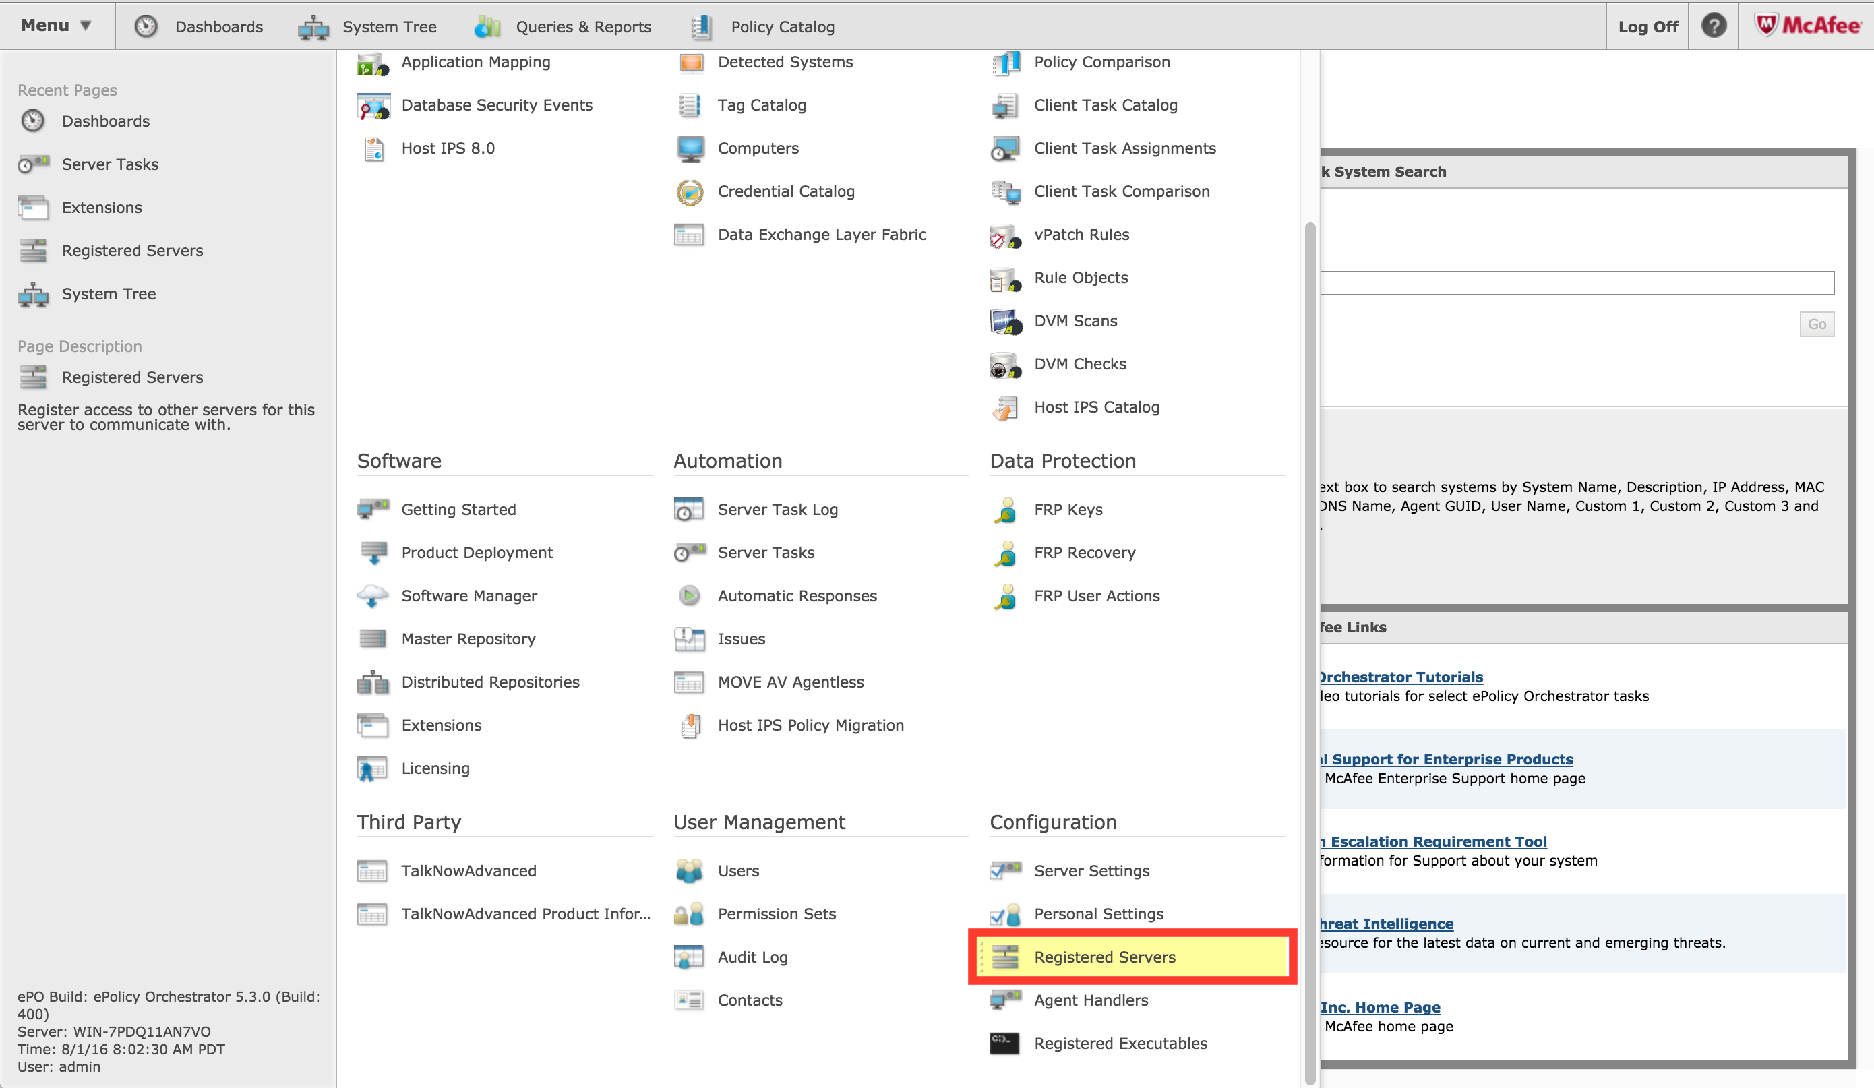Open Agent Handlers under Configuration
The image size is (1874, 1088).
tap(1090, 1000)
